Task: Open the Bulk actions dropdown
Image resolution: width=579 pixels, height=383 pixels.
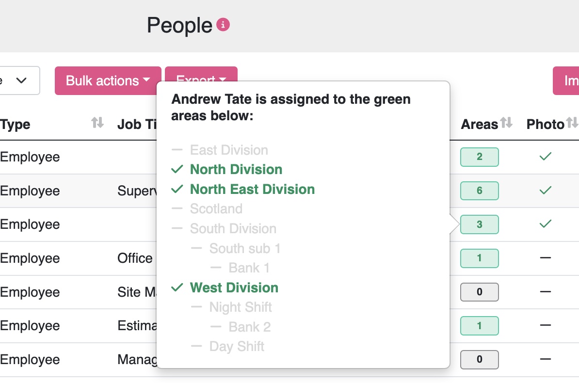Action: (108, 80)
